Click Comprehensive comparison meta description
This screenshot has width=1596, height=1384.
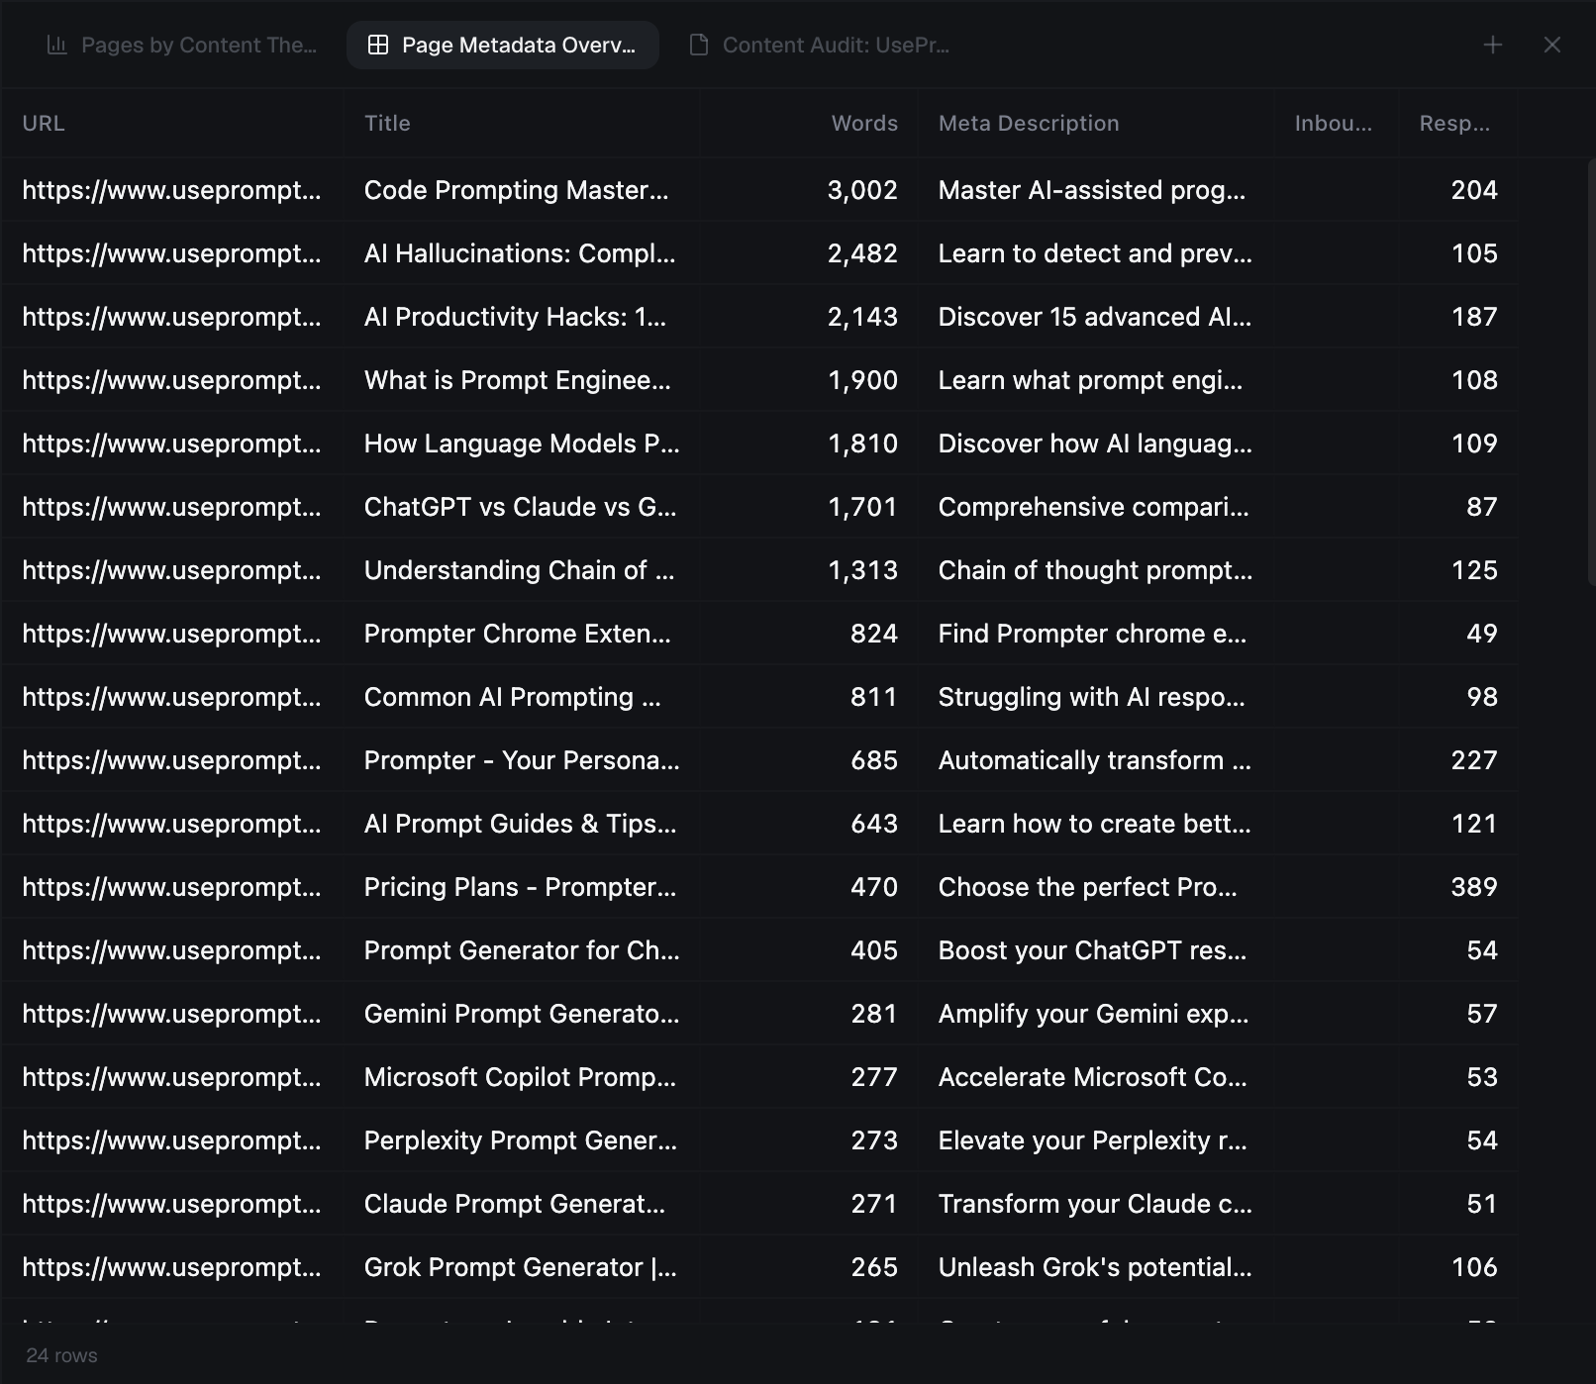(x=1094, y=507)
